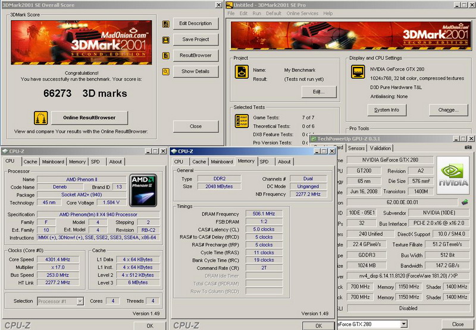Click the 3DMark2001 banner in the score dialog
Screen dimensions: 476x330
click(x=82, y=42)
